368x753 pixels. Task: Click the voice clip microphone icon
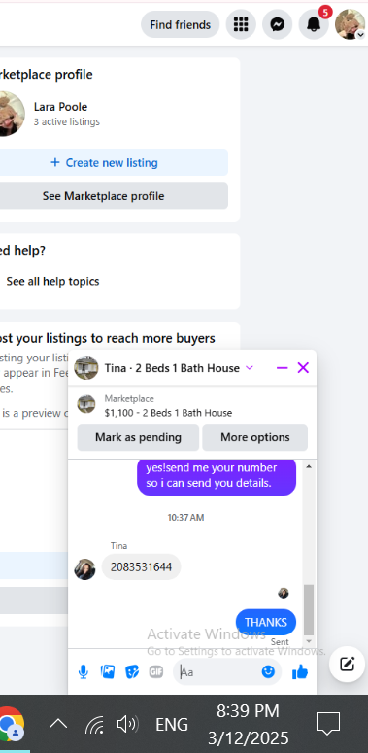(x=84, y=671)
